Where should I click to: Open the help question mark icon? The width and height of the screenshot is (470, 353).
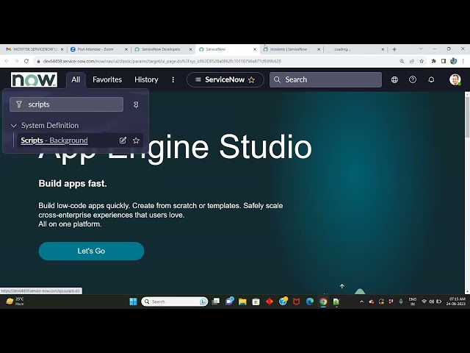click(413, 79)
